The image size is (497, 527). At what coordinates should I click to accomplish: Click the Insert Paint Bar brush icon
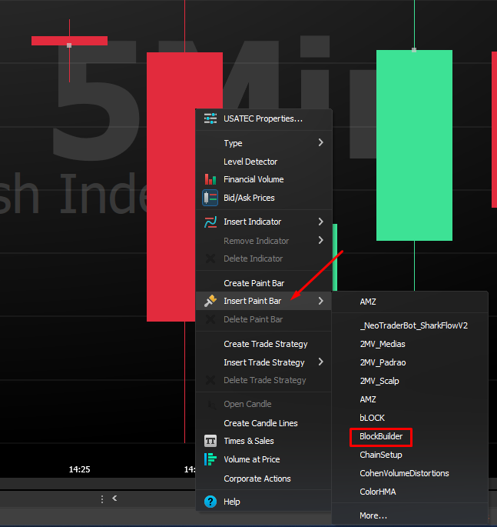(210, 301)
